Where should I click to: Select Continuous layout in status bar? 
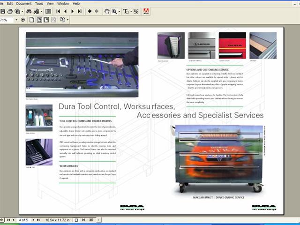click(83, 220)
